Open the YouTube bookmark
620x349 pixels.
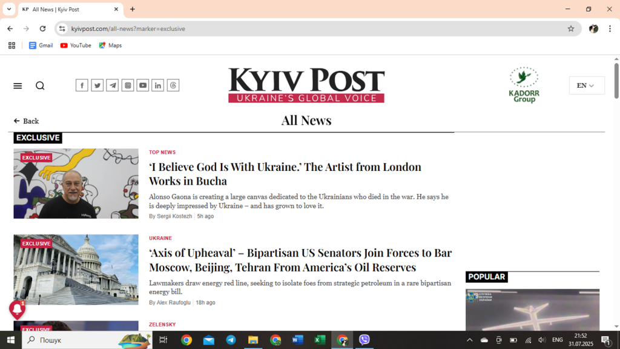click(76, 45)
